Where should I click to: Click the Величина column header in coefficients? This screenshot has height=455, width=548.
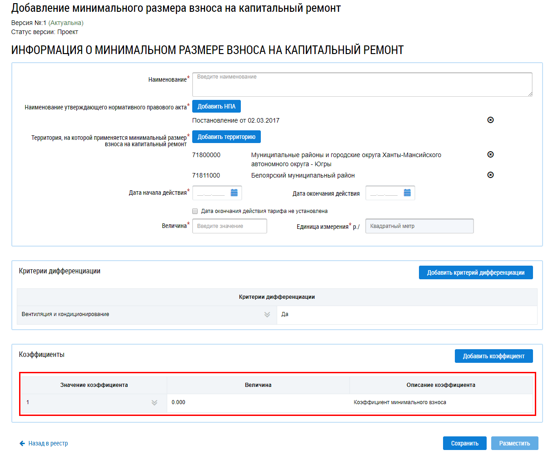pos(258,385)
